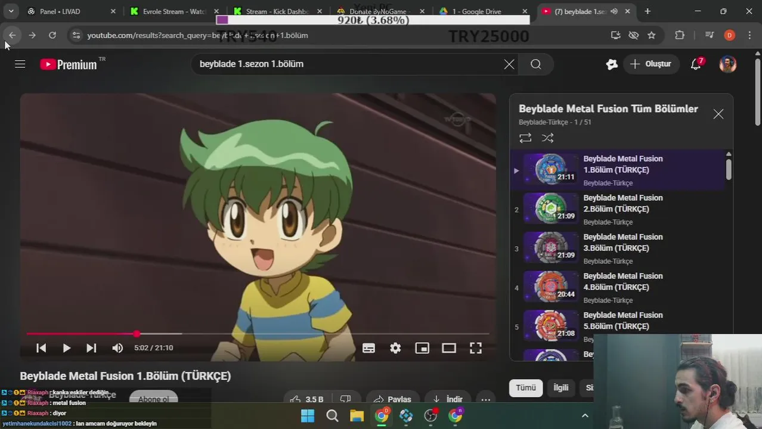This screenshot has height=429, width=762.
Task: Select Beyblade Metal Fusion 3.Bölüm in playlist
Action: point(617,248)
